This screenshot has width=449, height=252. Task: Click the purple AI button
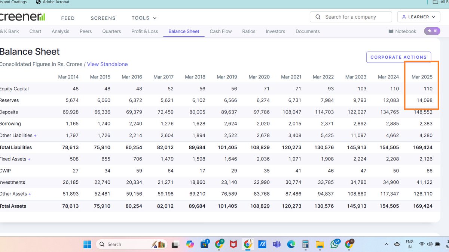pos(432,31)
